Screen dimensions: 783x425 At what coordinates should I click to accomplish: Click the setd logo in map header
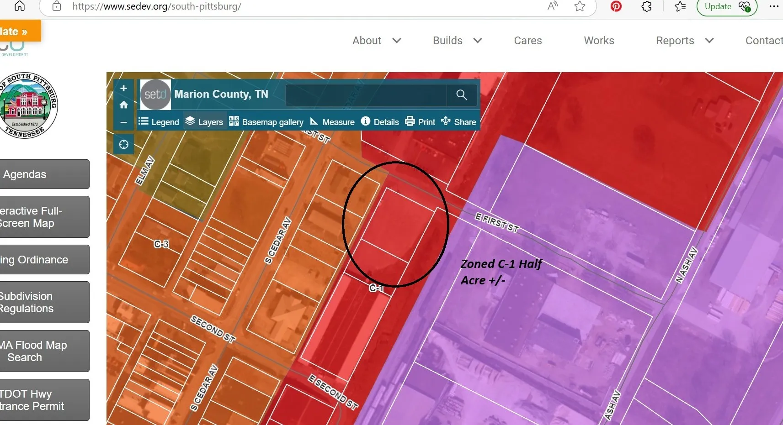pyautogui.click(x=155, y=94)
